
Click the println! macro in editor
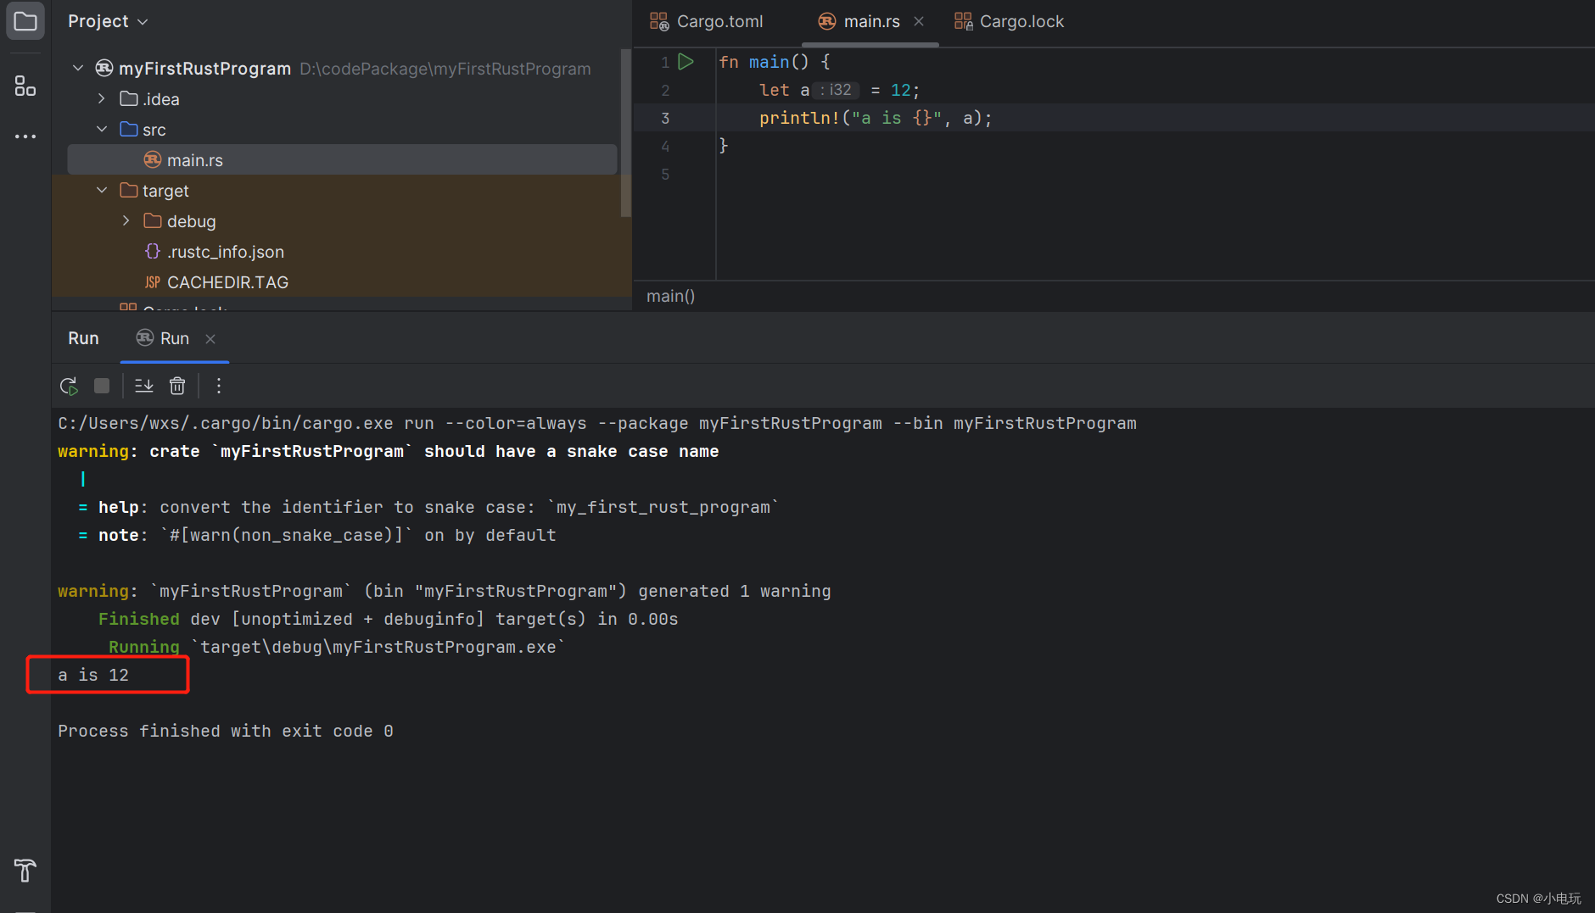799,118
